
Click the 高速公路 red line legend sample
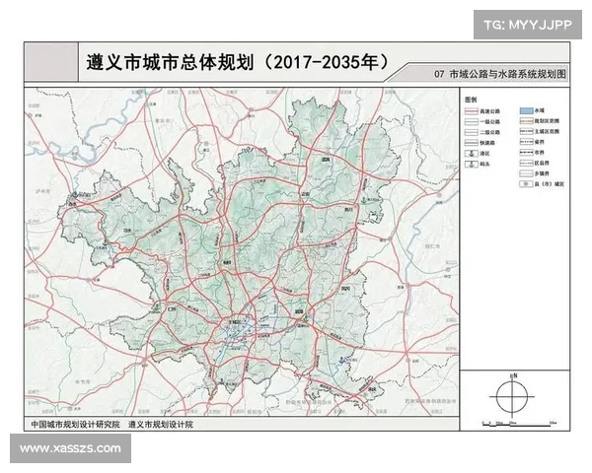pyautogui.click(x=472, y=111)
